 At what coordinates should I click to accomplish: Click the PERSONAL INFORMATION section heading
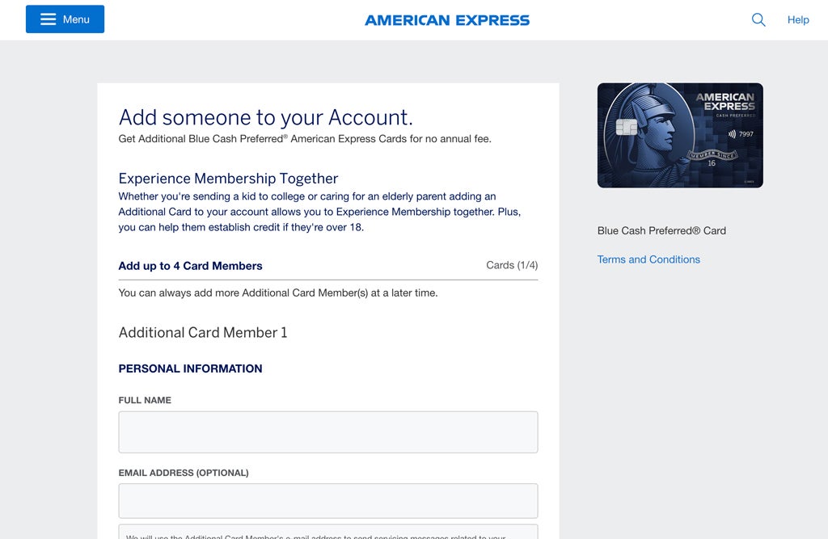(190, 368)
